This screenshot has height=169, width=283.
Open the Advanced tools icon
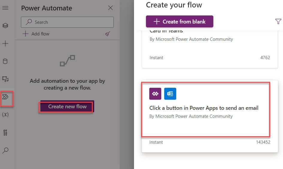pyautogui.click(x=5, y=132)
